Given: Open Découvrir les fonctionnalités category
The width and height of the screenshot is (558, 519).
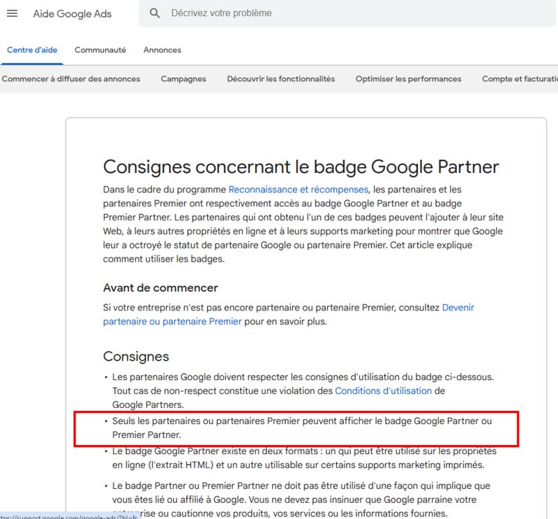Looking at the screenshot, I should (x=281, y=79).
